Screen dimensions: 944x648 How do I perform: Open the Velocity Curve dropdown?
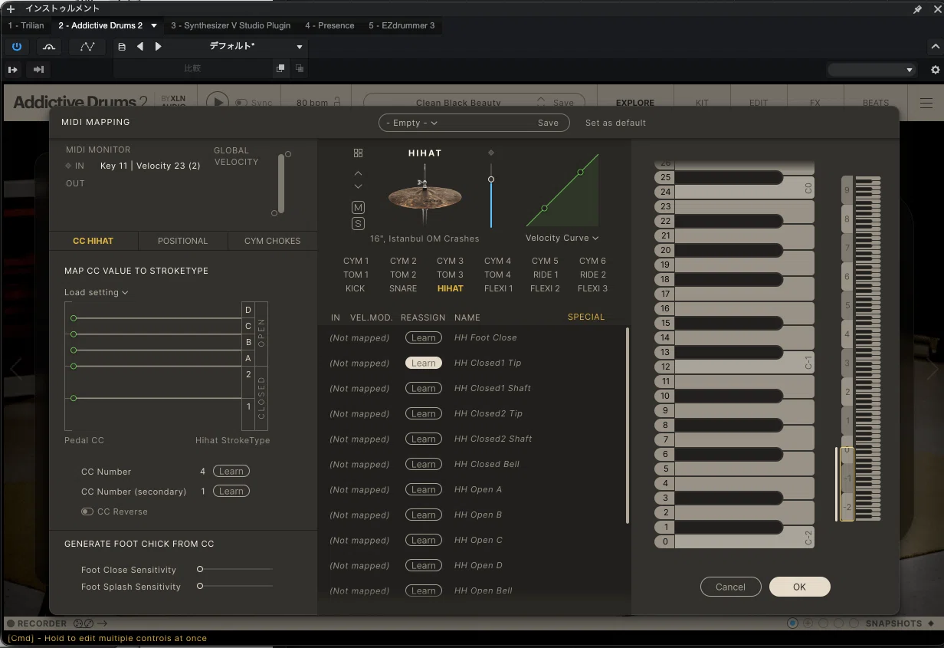pyautogui.click(x=562, y=238)
